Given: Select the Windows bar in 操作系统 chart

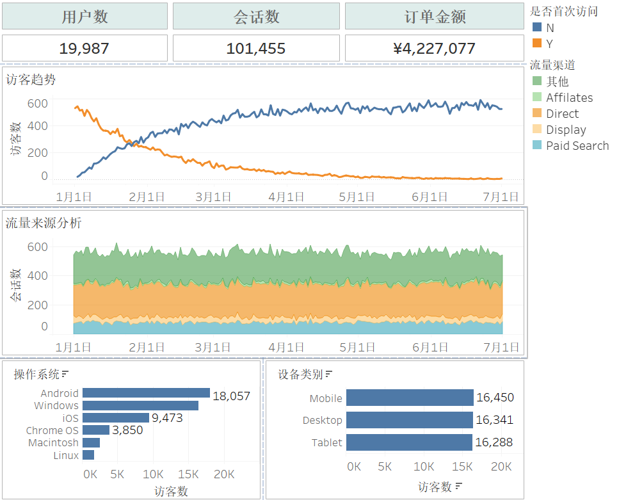Looking at the screenshot, I should pos(141,406).
